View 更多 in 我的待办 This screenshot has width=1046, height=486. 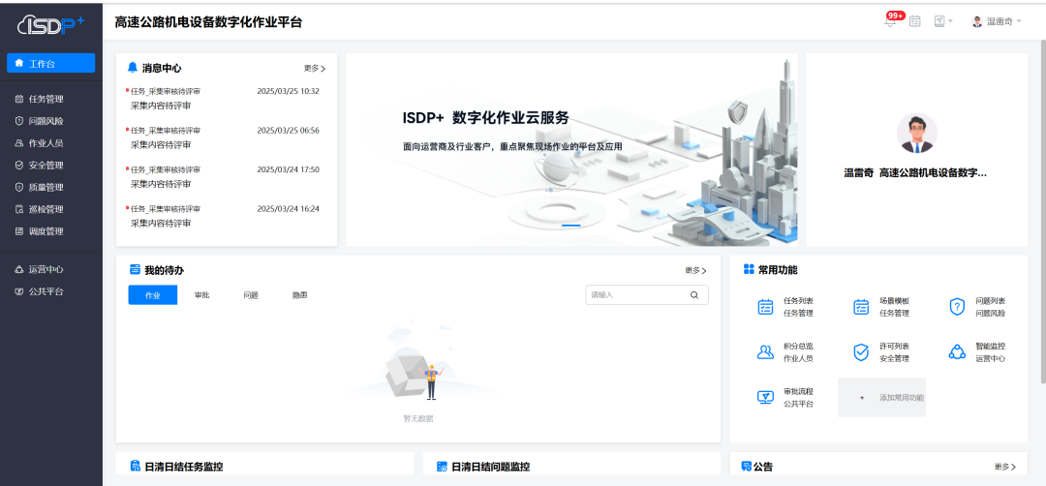click(x=695, y=271)
